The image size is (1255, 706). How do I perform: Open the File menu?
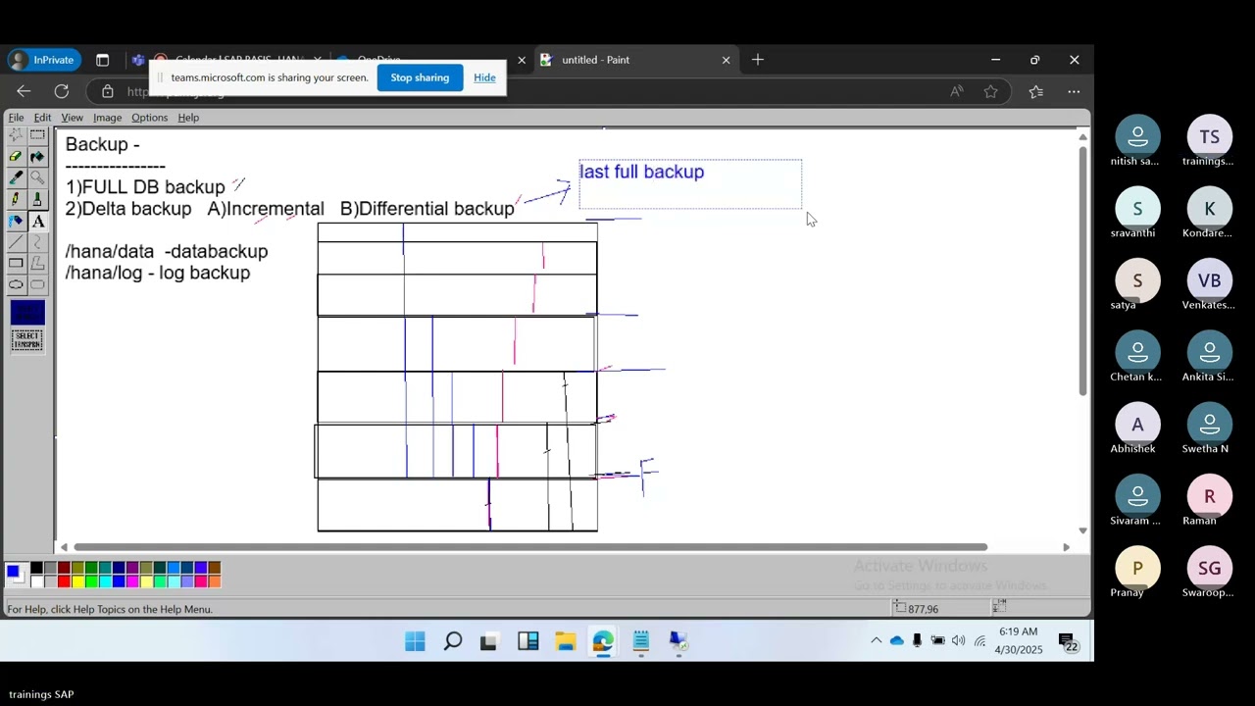point(16,118)
